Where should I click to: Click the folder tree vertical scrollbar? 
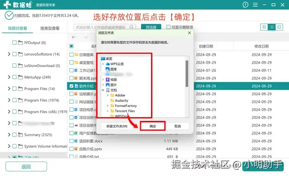pos(187,74)
